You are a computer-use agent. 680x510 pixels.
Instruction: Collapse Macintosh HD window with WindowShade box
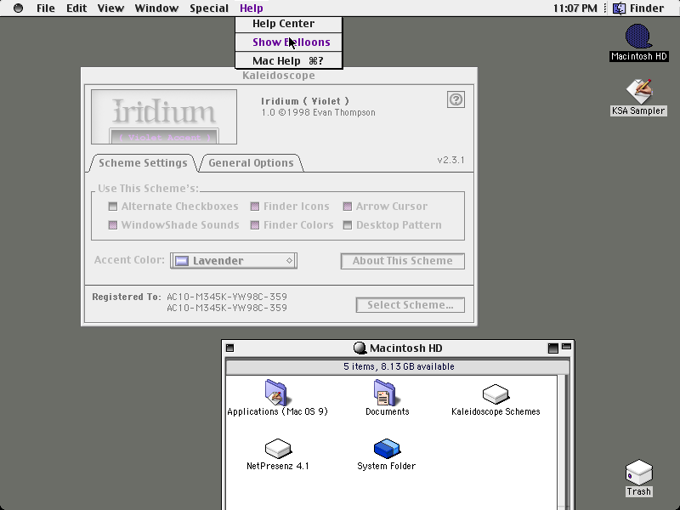[x=566, y=347]
